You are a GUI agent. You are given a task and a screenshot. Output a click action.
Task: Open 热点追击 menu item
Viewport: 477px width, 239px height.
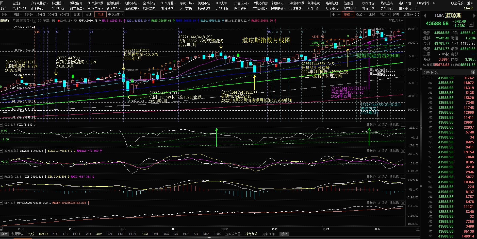[387, 3]
